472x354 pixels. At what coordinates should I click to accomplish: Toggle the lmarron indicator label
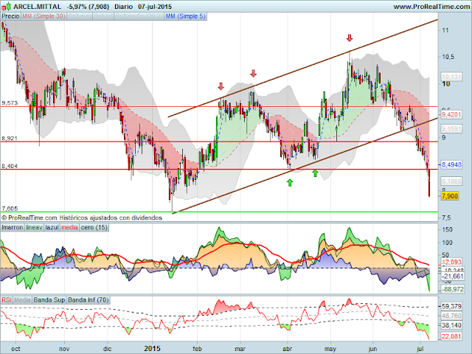click(x=13, y=227)
